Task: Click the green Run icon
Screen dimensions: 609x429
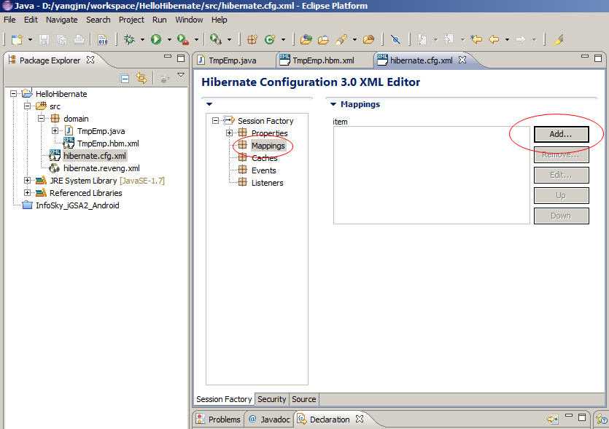Action: 156,39
